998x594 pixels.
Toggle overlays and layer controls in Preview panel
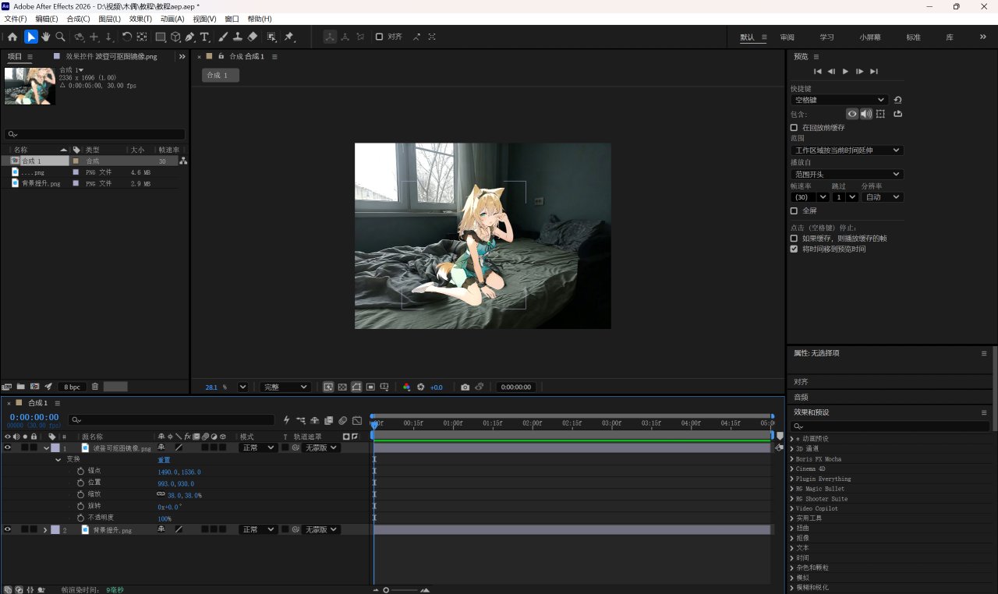(x=880, y=114)
